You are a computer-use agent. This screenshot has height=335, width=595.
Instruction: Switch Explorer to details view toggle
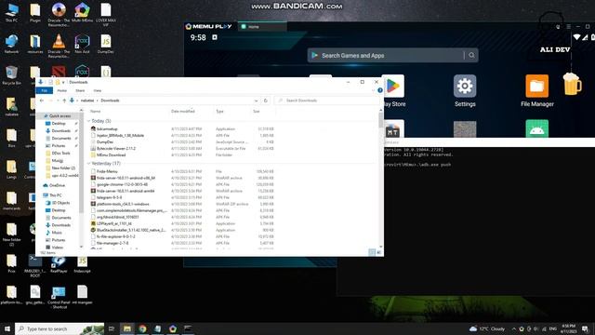372,252
